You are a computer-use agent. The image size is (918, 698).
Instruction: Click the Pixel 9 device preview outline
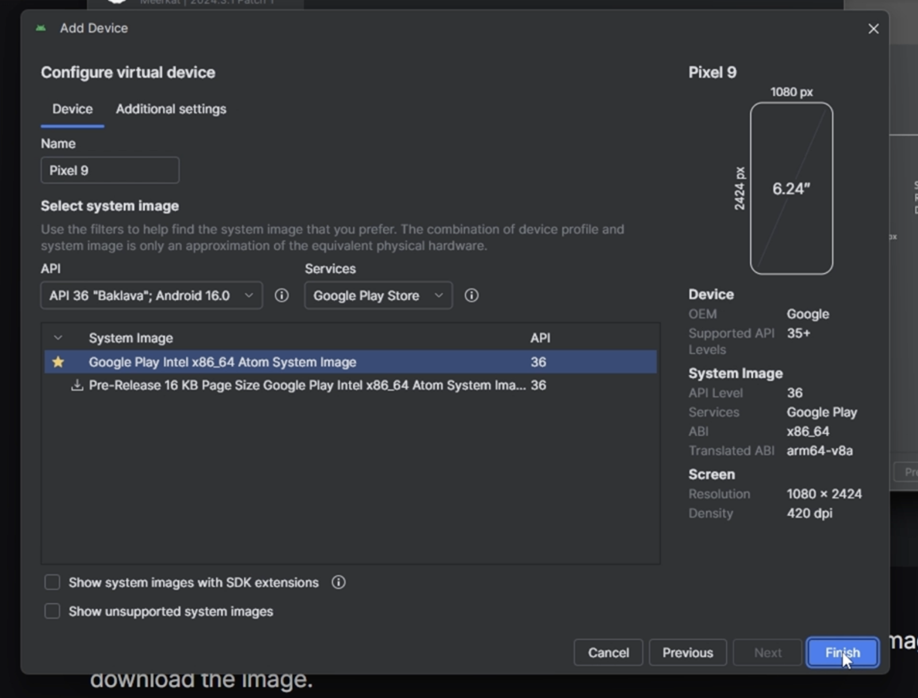tap(791, 188)
